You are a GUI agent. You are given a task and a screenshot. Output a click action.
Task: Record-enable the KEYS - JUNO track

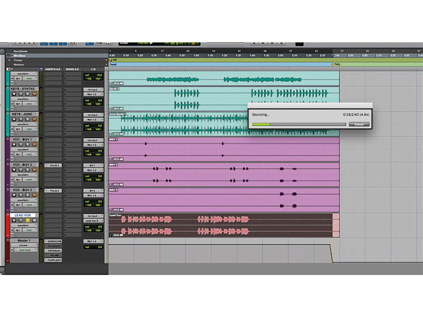(14, 119)
